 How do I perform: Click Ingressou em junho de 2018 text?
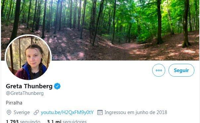pos(136,112)
